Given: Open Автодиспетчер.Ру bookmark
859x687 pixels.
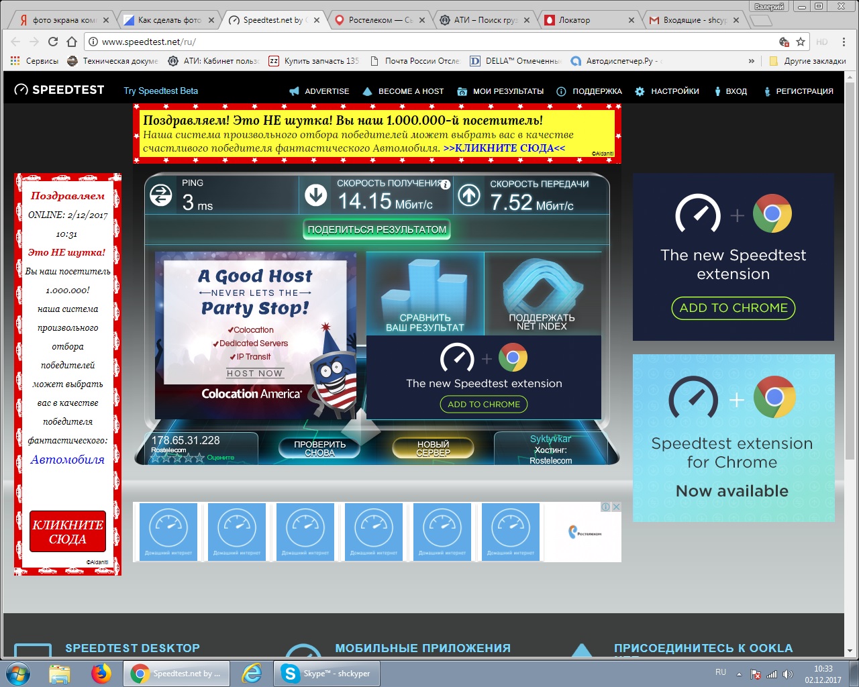Looking at the screenshot, I should [617, 61].
